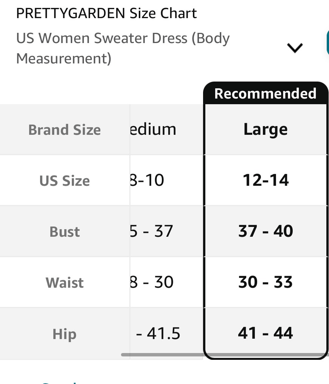329x384 pixels.
Task: Click the Bust row label
Action: pyautogui.click(x=65, y=231)
